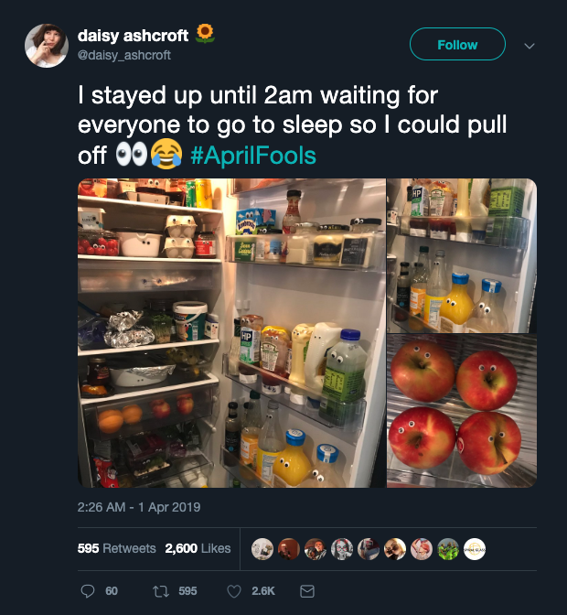Open daisy ashcroft's profile picture

(x=47, y=46)
